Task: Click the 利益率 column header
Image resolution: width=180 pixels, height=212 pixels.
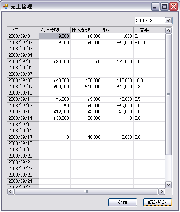Action: pyautogui.click(x=149, y=30)
